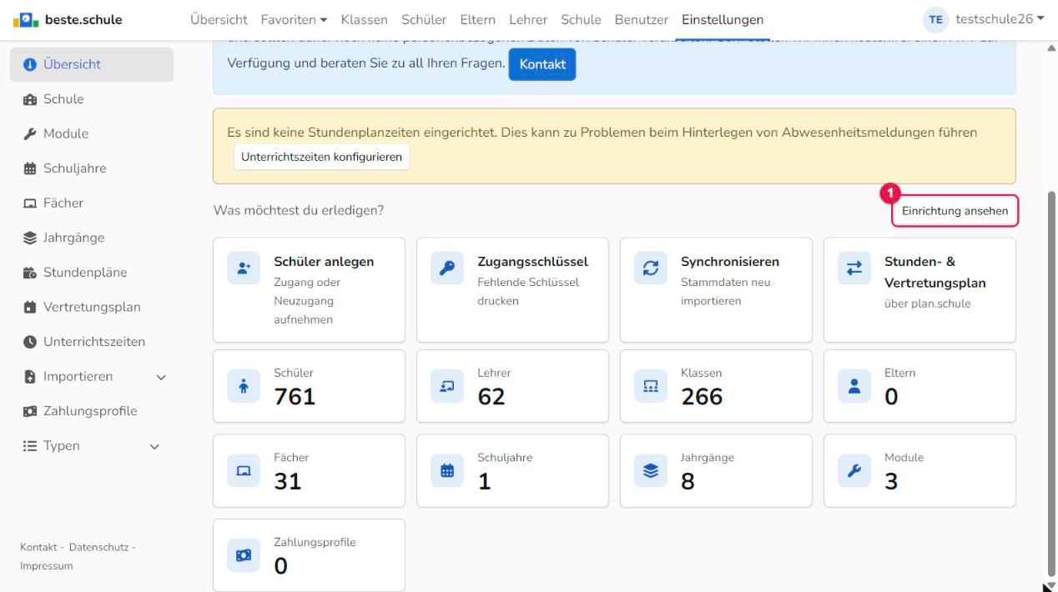The height and width of the screenshot is (592, 1058).
Task: Click the Unterrichtszeiten clock icon in sidebar
Action: pos(30,342)
